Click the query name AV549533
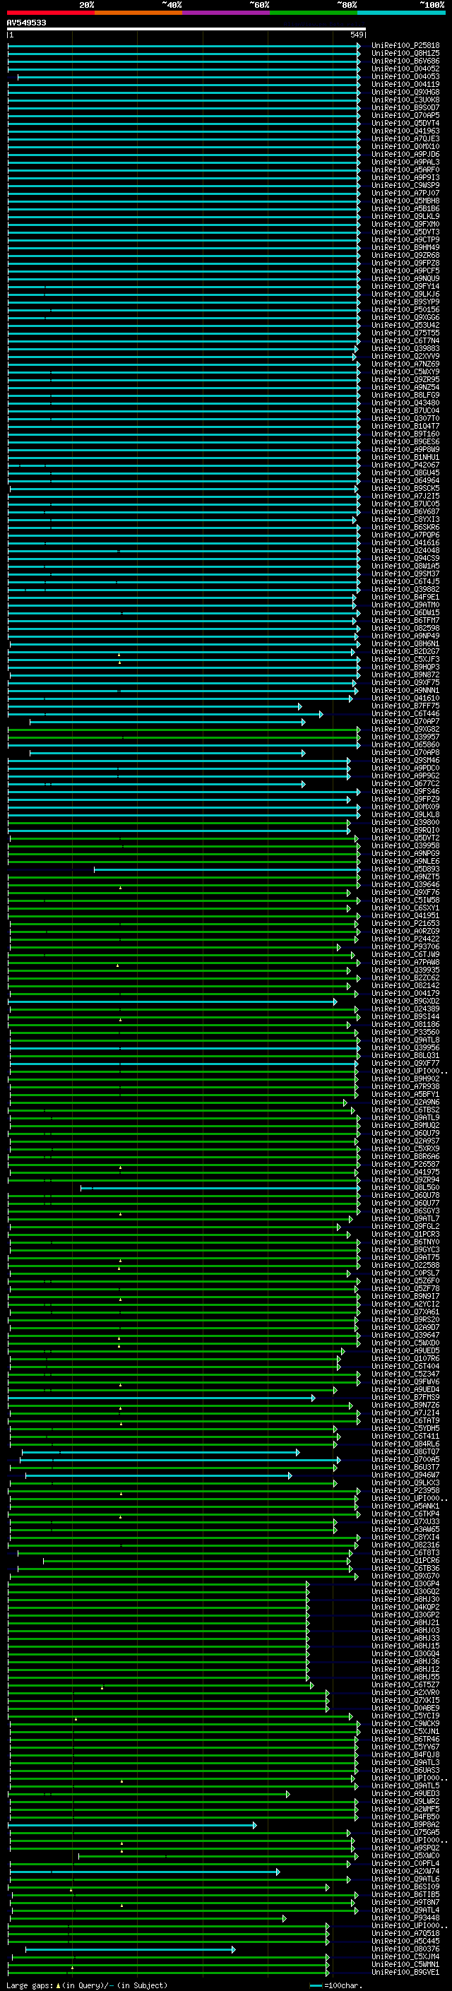452x1991 pixels. point(26,23)
